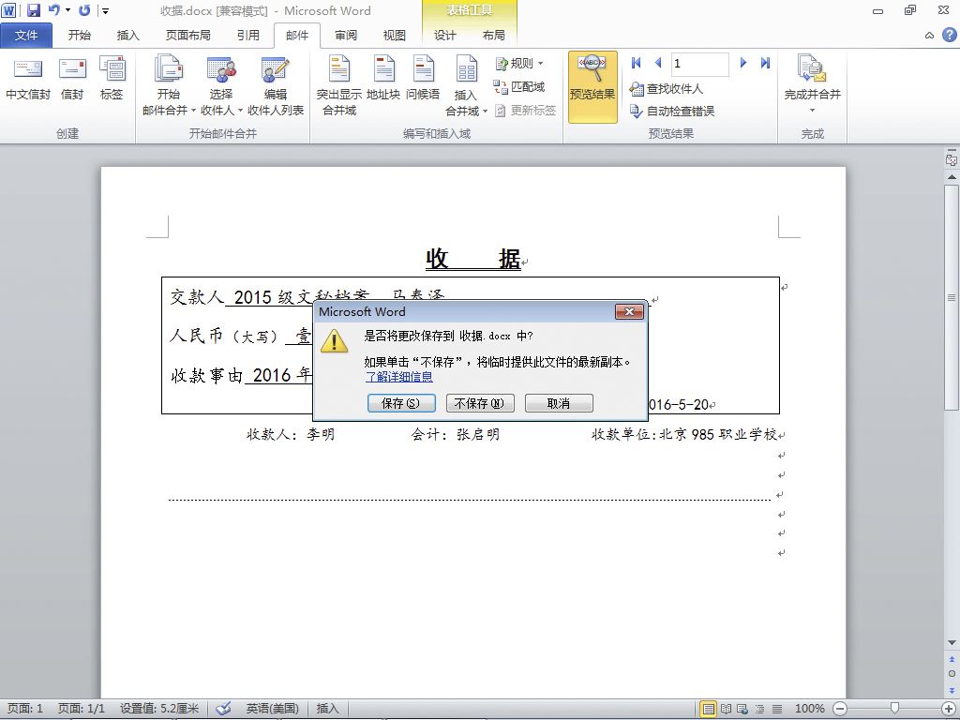The height and width of the screenshot is (720, 960).
Task: Open the 了解详细信息 link
Action: pos(399,377)
